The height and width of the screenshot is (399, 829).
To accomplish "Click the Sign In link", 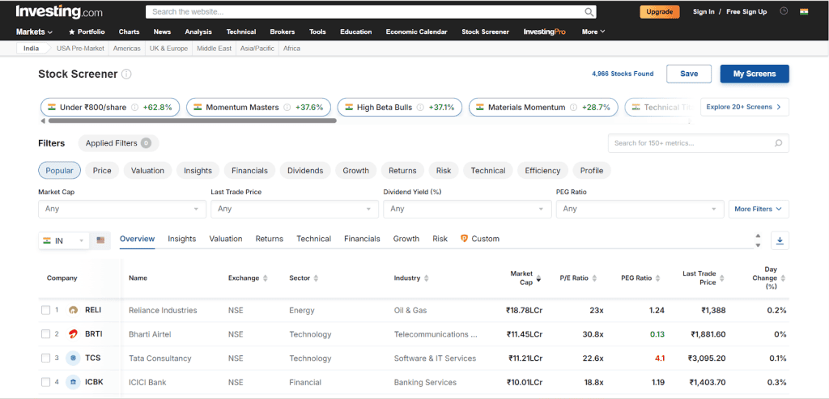I will (704, 11).
